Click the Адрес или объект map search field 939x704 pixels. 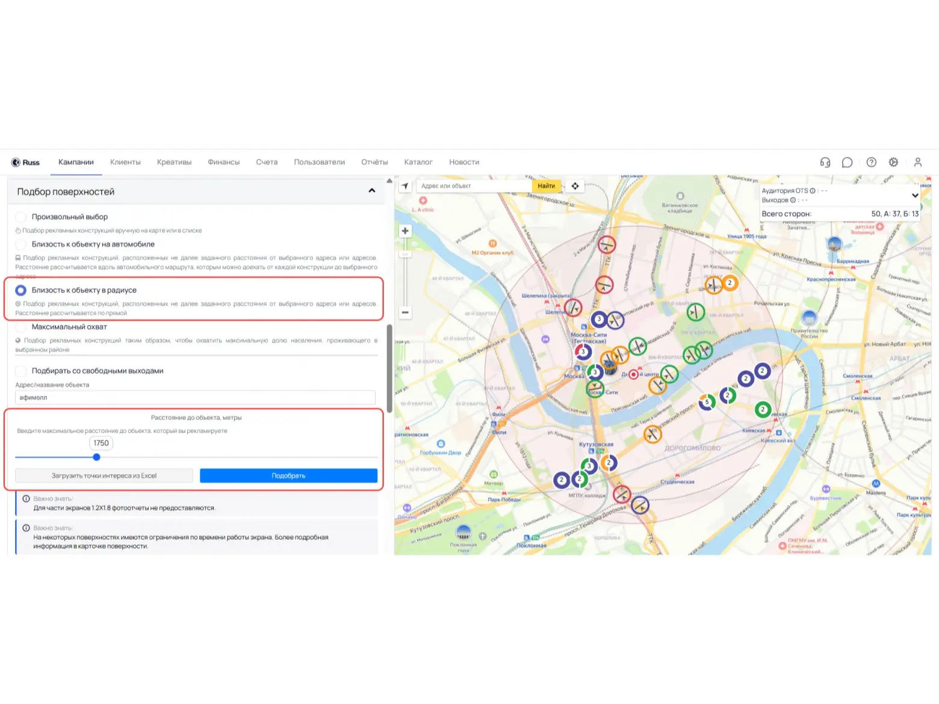[474, 186]
